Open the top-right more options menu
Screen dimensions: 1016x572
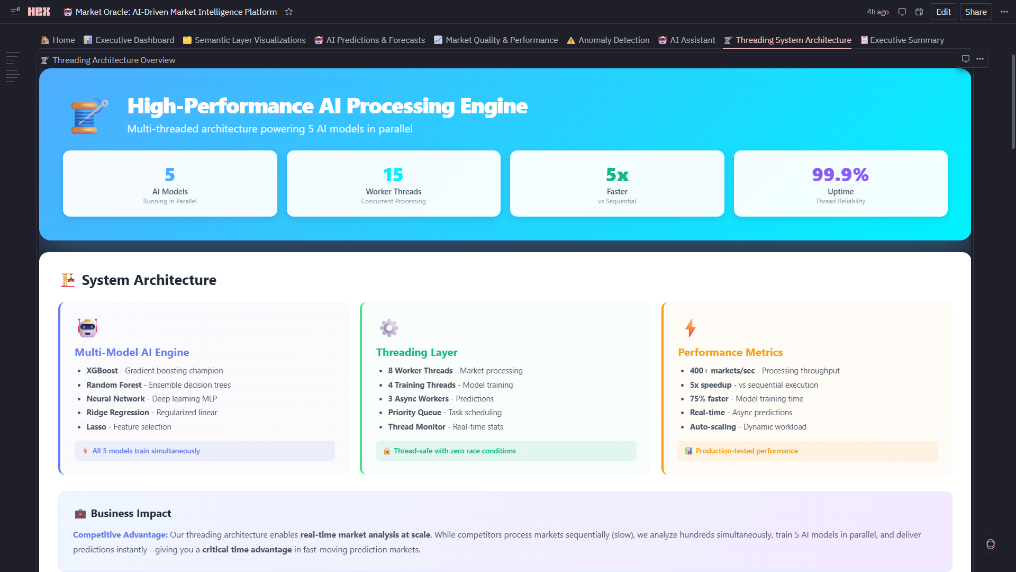(1004, 12)
